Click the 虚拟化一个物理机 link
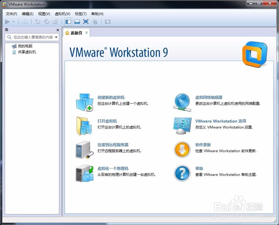279x225 pixels. click(113, 168)
